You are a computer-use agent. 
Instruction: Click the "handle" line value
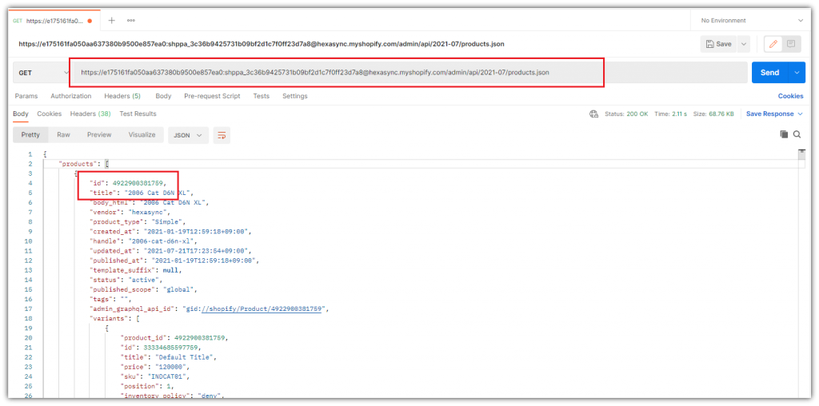[160, 241]
